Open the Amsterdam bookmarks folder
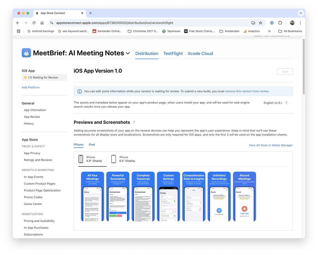The image size is (318, 255). click(229, 31)
